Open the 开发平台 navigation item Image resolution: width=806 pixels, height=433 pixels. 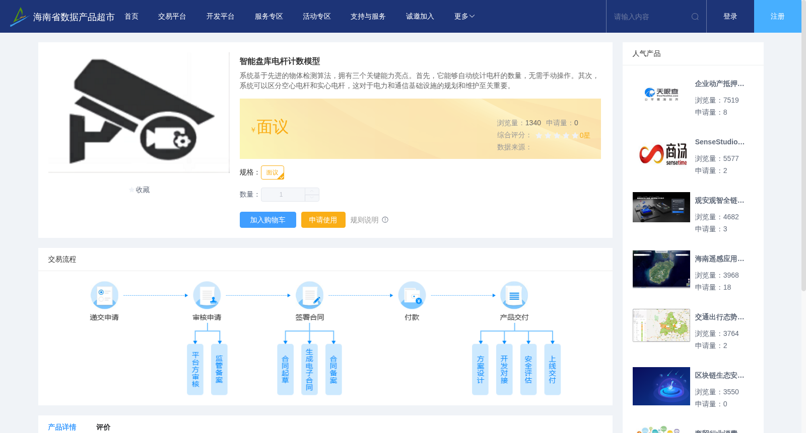pos(220,17)
